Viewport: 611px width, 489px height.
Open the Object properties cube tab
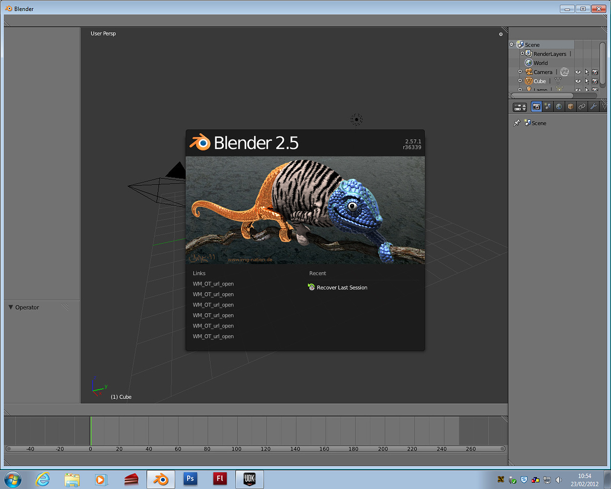click(570, 106)
